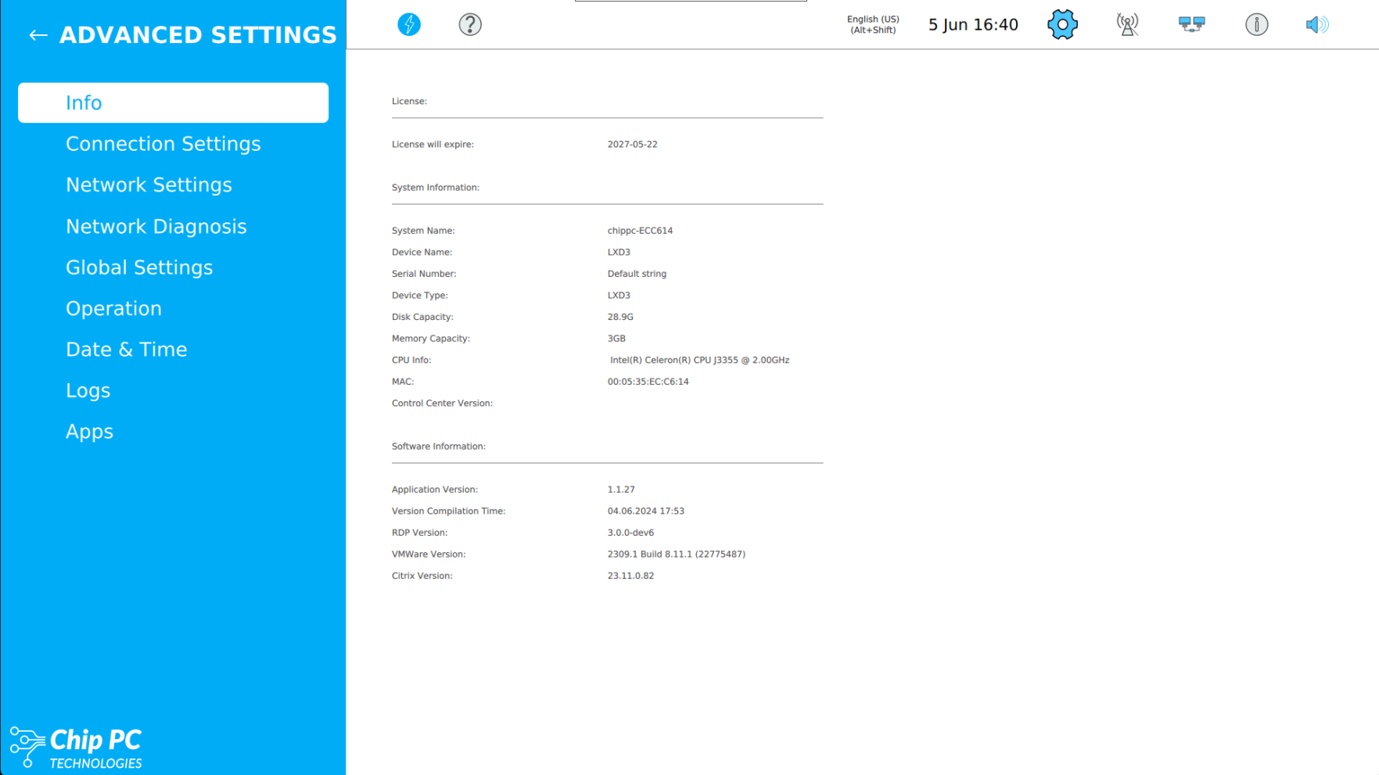1379x775 pixels.
Task: Click the network computers icon
Action: pyautogui.click(x=1191, y=24)
